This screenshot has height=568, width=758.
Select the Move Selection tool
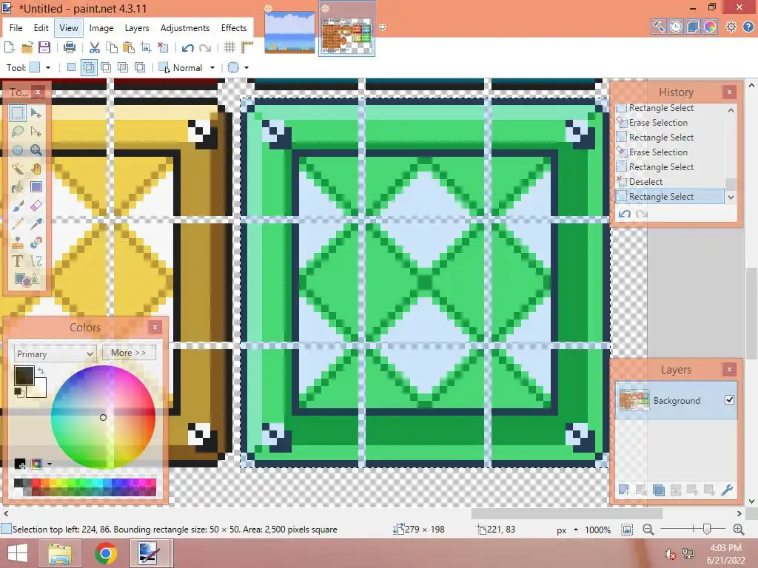pyautogui.click(x=36, y=132)
